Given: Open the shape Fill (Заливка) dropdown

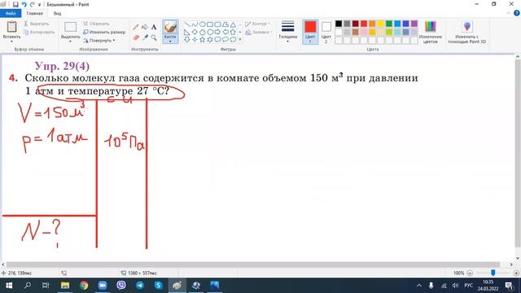Looking at the screenshot, I should [x=259, y=33].
